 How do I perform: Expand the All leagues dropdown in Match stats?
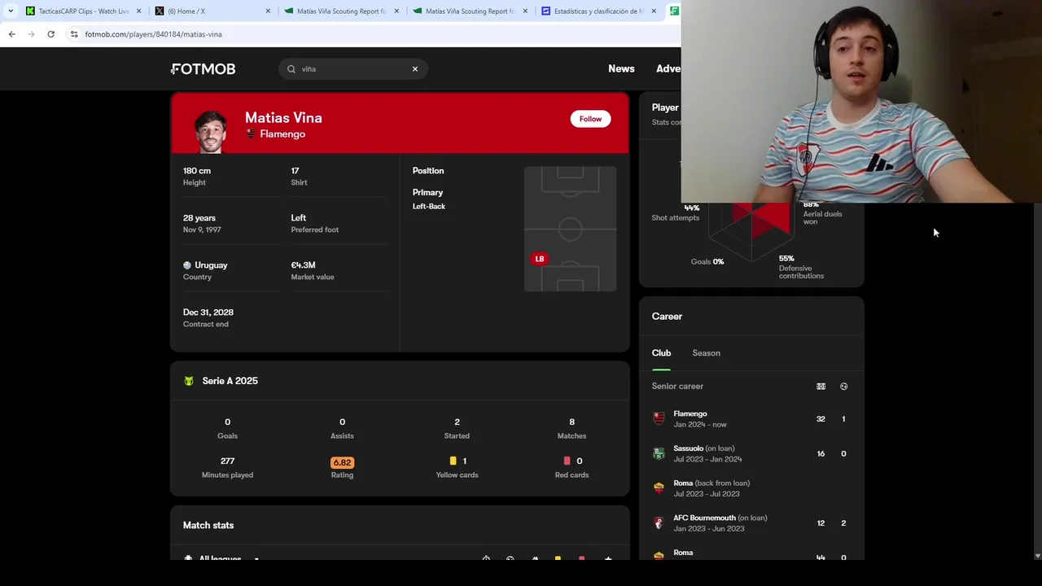(x=221, y=558)
